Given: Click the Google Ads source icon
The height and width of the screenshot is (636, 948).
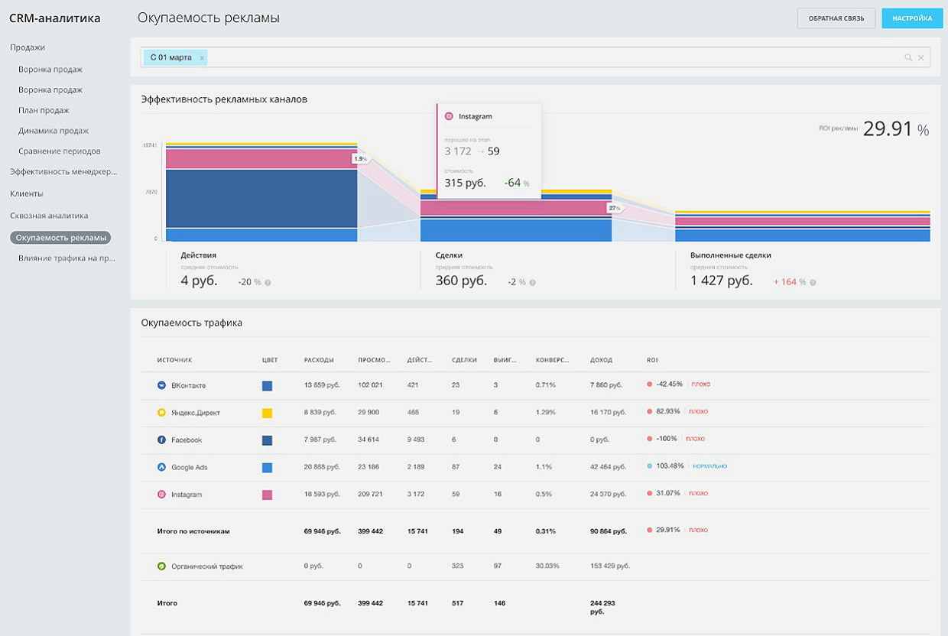Looking at the screenshot, I should point(161,467).
